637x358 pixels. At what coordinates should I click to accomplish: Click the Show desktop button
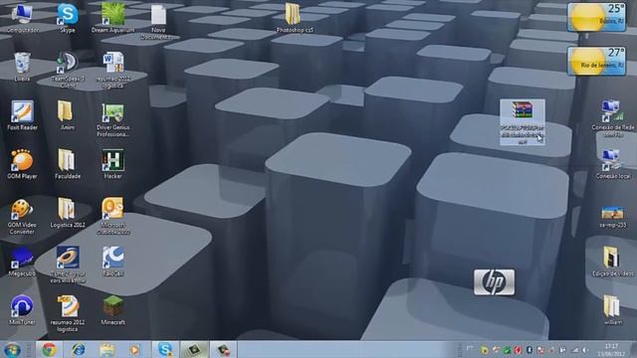633,349
